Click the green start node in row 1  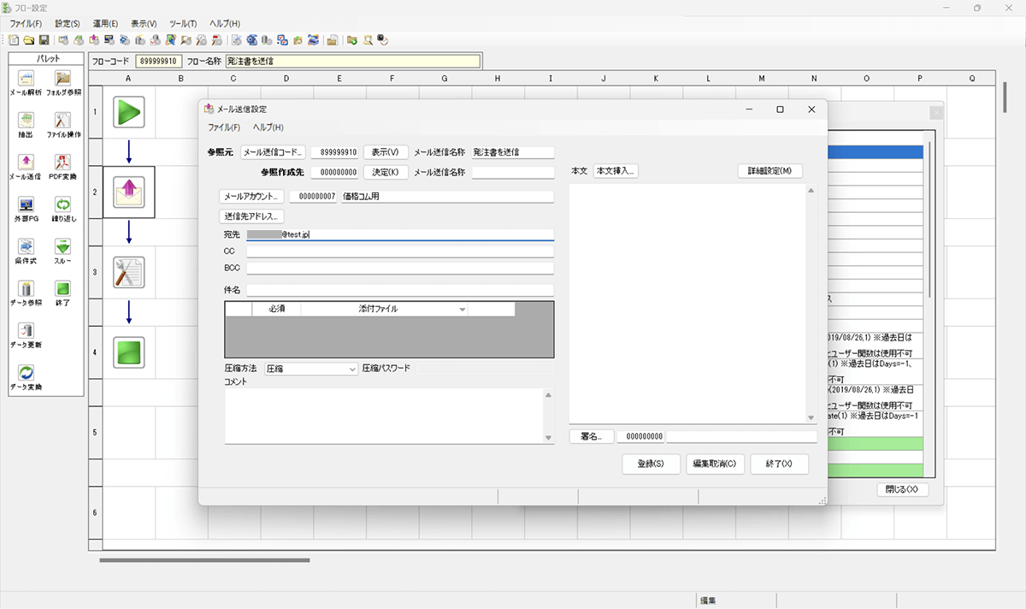pyautogui.click(x=128, y=112)
